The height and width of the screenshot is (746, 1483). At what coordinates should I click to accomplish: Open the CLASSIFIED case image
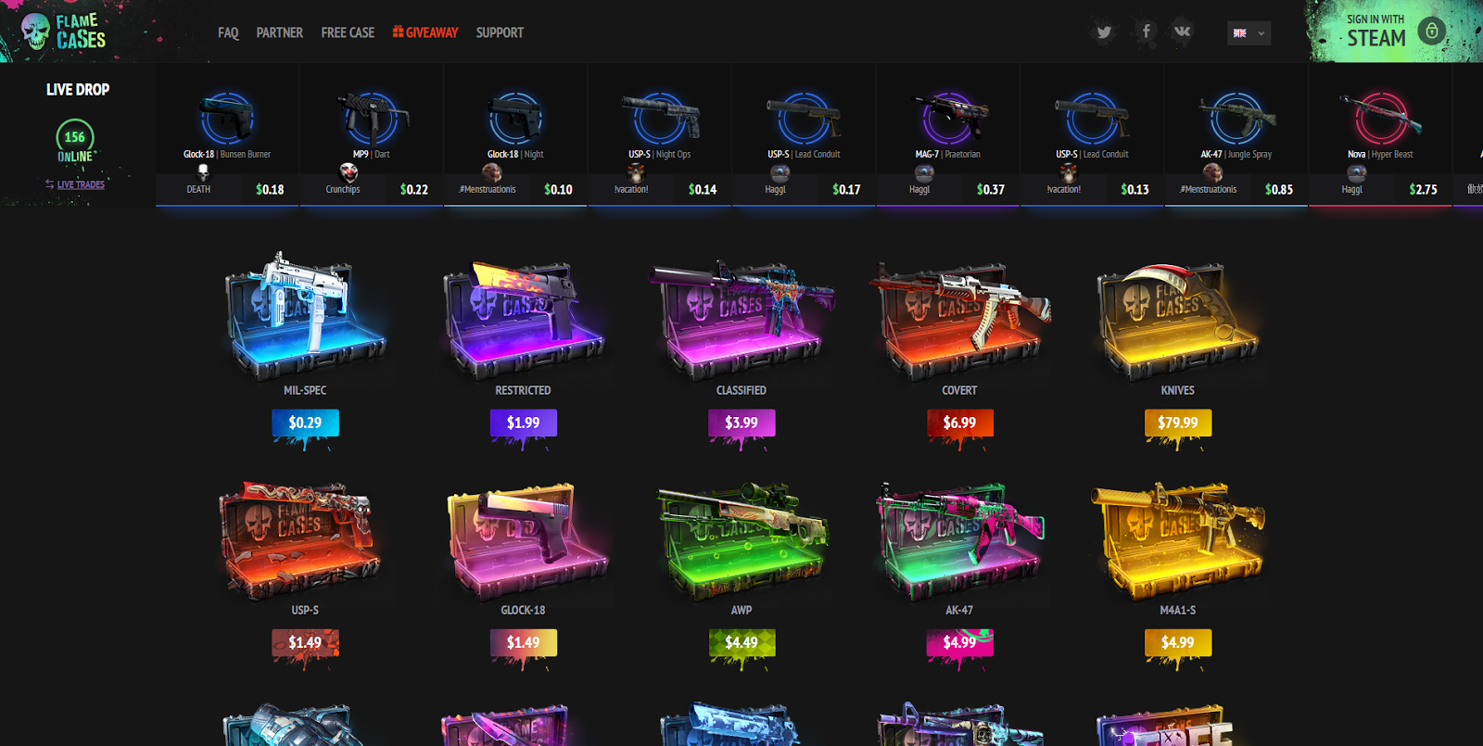[741, 320]
